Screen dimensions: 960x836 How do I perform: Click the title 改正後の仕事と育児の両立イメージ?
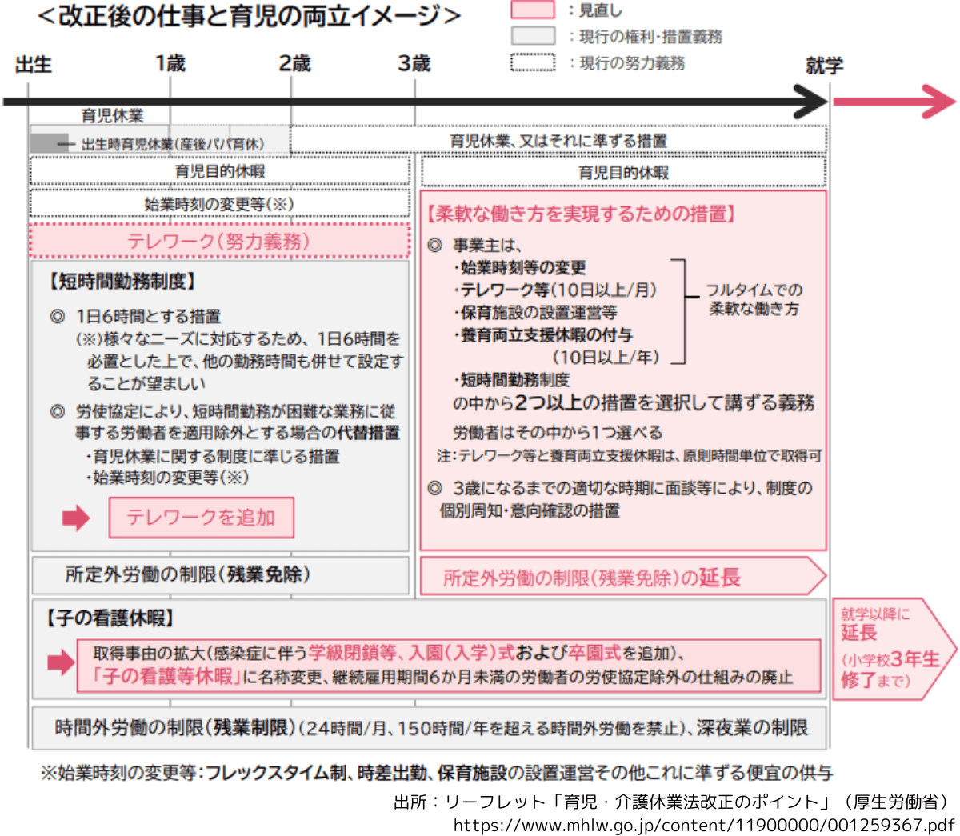click(250, 16)
